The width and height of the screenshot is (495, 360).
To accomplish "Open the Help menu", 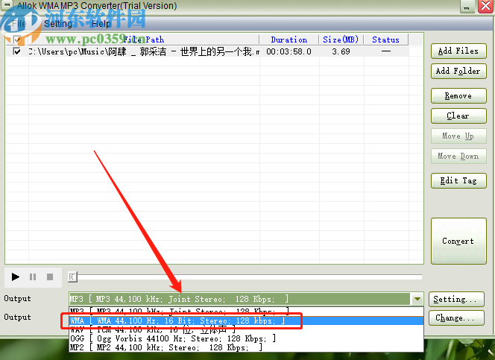I will (x=101, y=24).
